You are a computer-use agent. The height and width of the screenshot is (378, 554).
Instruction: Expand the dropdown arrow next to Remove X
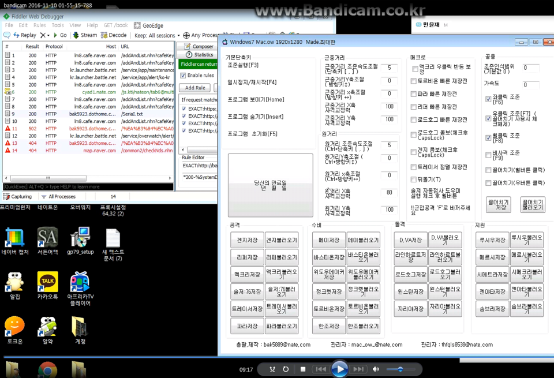click(49, 35)
